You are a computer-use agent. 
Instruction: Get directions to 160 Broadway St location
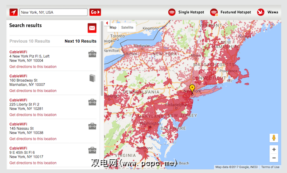[33, 91]
